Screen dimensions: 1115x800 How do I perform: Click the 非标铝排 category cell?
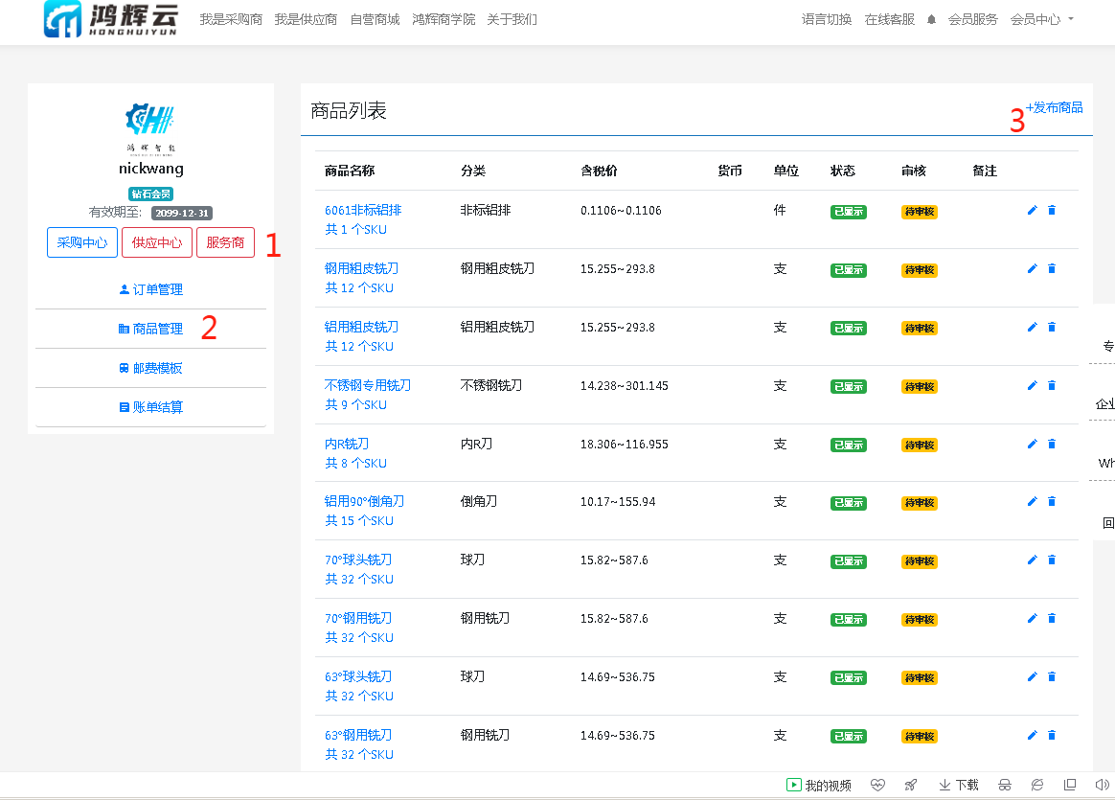(x=485, y=210)
